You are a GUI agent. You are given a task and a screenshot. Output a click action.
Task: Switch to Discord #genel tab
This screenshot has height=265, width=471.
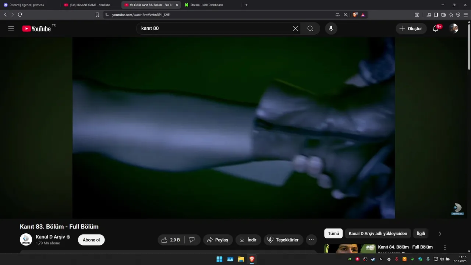pos(30,5)
